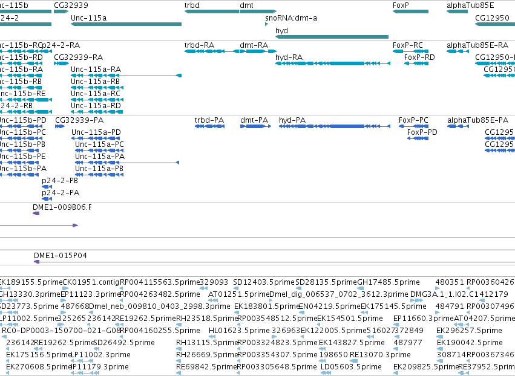515x376 pixels.
Task: Click the EK270608.5prime EST label
Action: coord(39,367)
